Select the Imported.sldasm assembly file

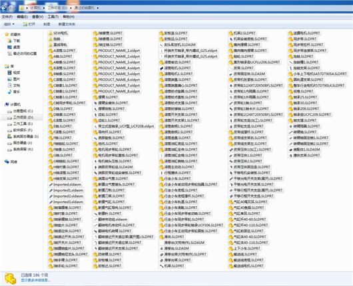click(65, 184)
